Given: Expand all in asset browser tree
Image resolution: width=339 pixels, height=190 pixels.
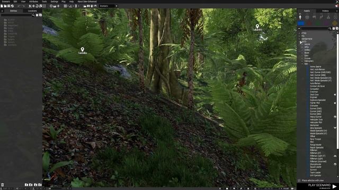Looking at the screenshot, I should click(337, 28).
